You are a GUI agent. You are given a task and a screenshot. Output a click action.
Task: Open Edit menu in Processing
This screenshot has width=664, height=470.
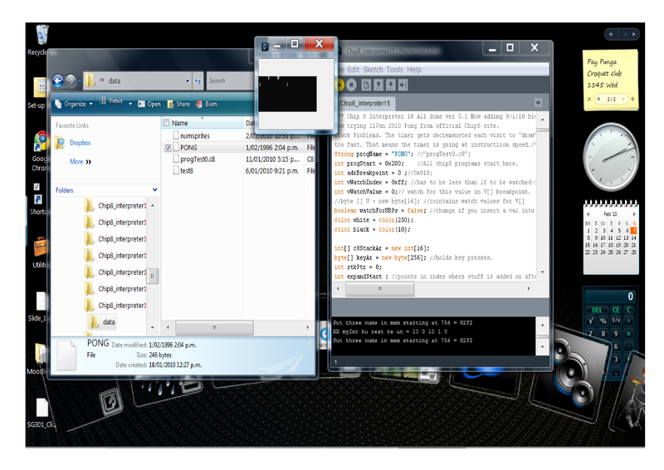point(354,70)
